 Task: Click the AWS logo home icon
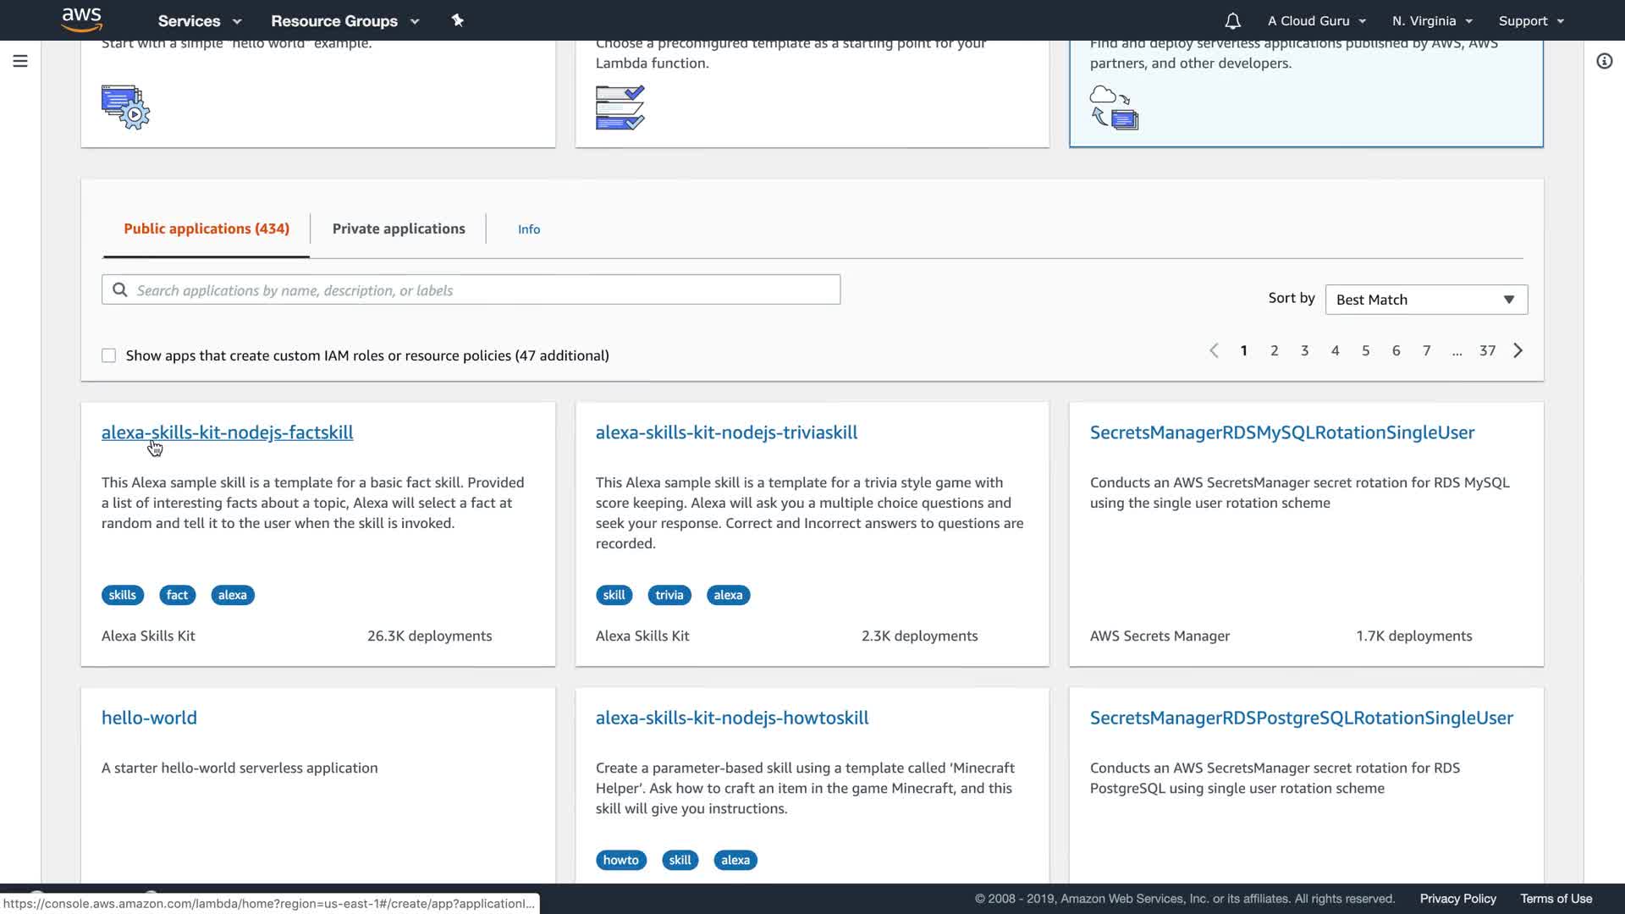pos(82,19)
